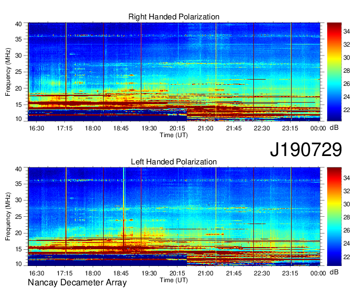Click the 22:30 time tick under Left Handed plot
Image resolution: width=356 pixels, height=289 pixels.
click(x=262, y=273)
